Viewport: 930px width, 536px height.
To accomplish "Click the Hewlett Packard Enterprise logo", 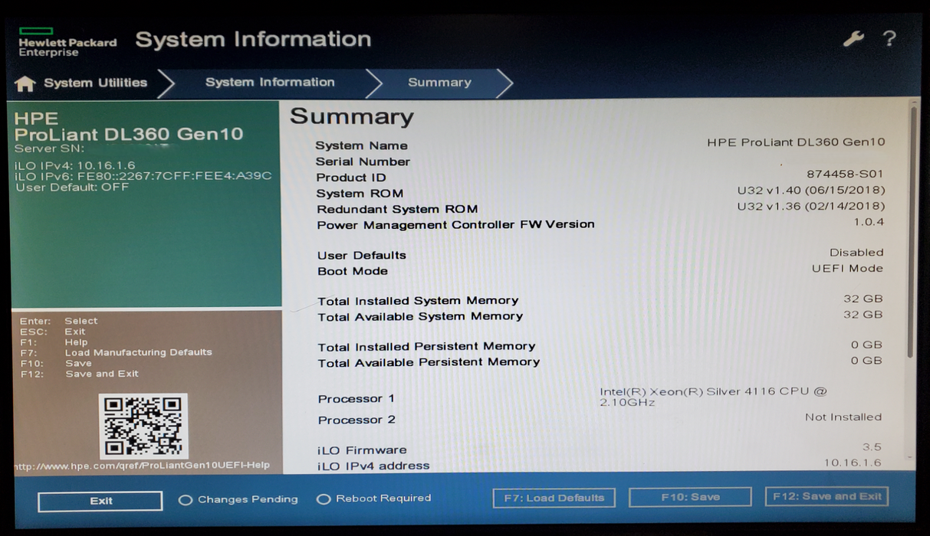I will (x=67, y=42).
